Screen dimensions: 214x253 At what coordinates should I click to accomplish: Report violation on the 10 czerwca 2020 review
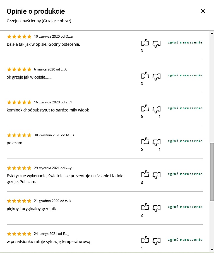tap(185, 42)
